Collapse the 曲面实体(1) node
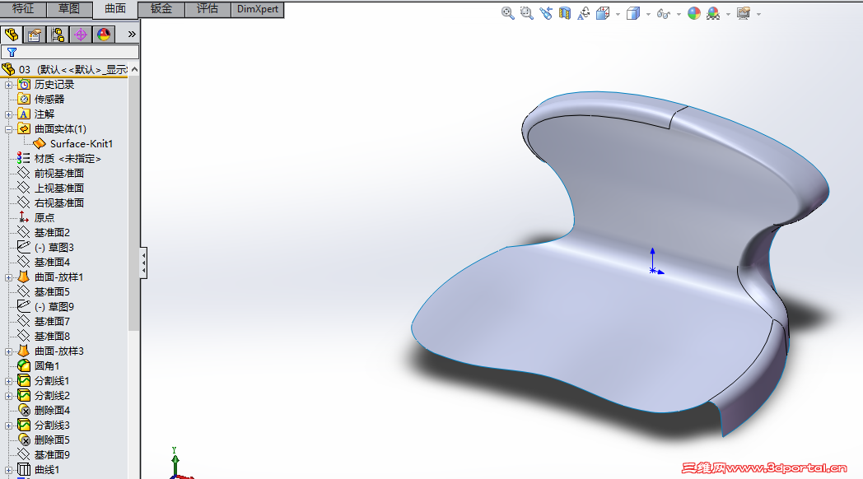Image resolution: width=863 pixels, height=479 pixels. click(9, 129)
